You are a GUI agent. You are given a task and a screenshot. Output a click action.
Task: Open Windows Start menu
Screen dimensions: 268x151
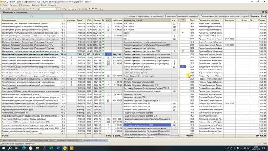pos(3,148)
